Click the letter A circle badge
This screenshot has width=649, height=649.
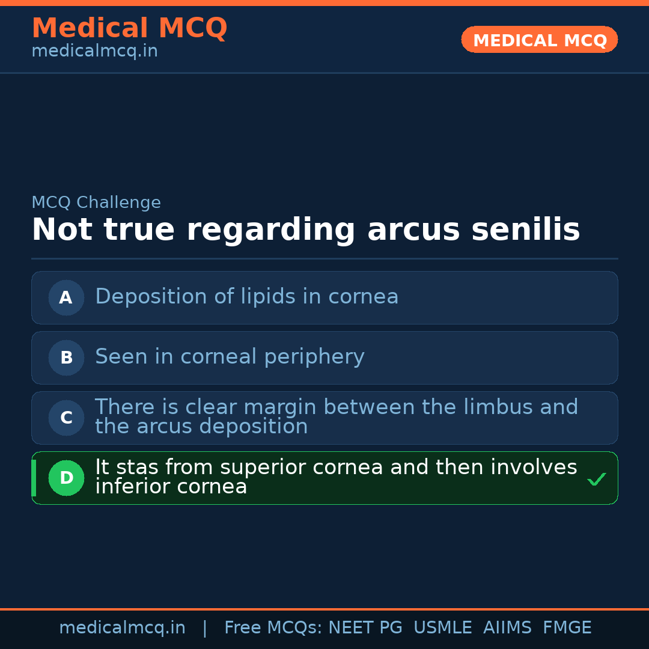click(66, 297)
